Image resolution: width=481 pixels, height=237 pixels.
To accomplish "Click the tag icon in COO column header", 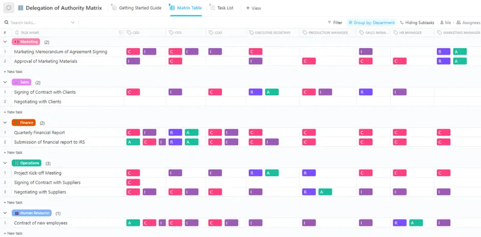I will [211, 32].
